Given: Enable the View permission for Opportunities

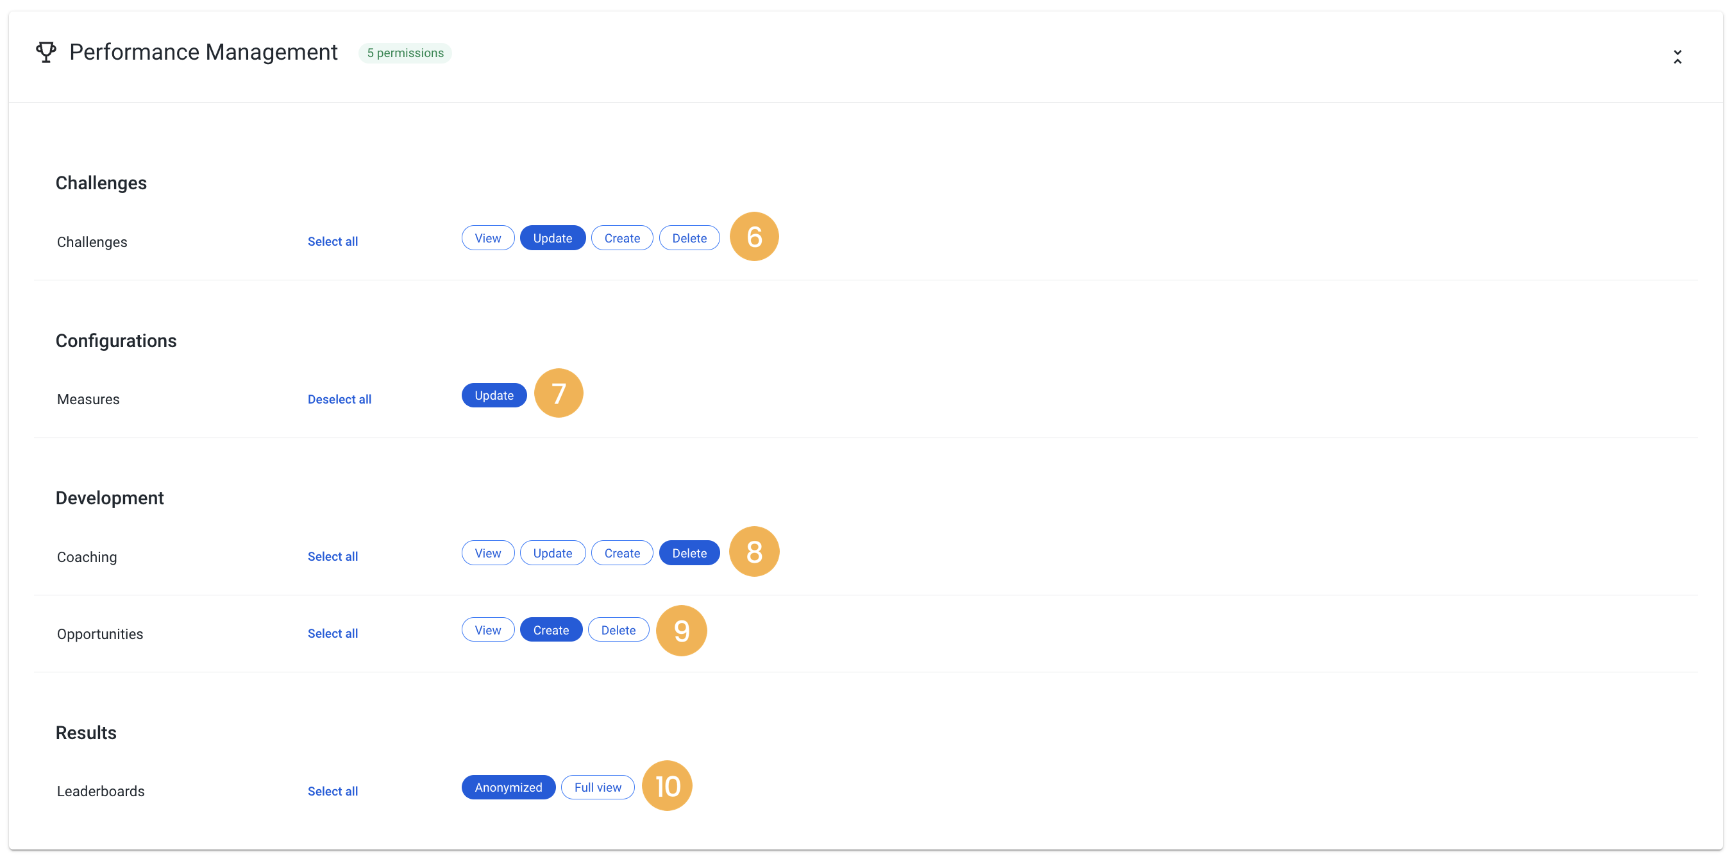Looking at the screenshot, I should (487, 629).
